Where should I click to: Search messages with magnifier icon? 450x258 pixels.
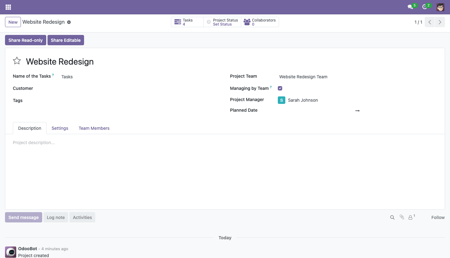tap(392, 217)
